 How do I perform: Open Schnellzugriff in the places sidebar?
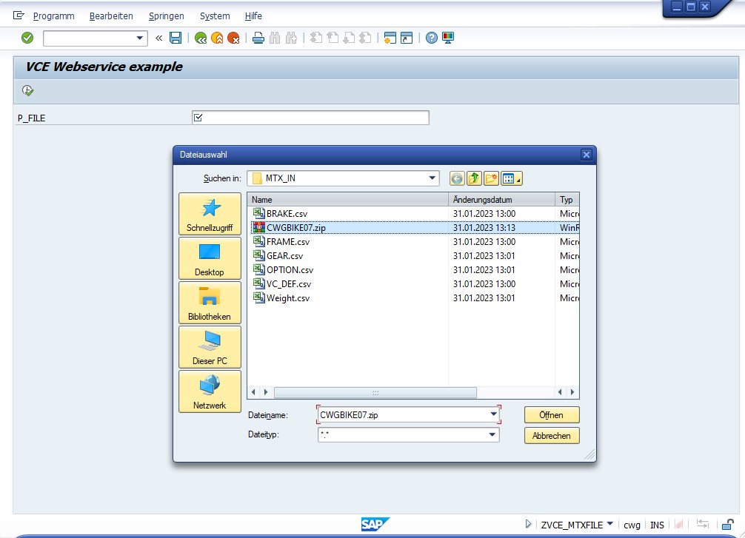coord(210,215)
